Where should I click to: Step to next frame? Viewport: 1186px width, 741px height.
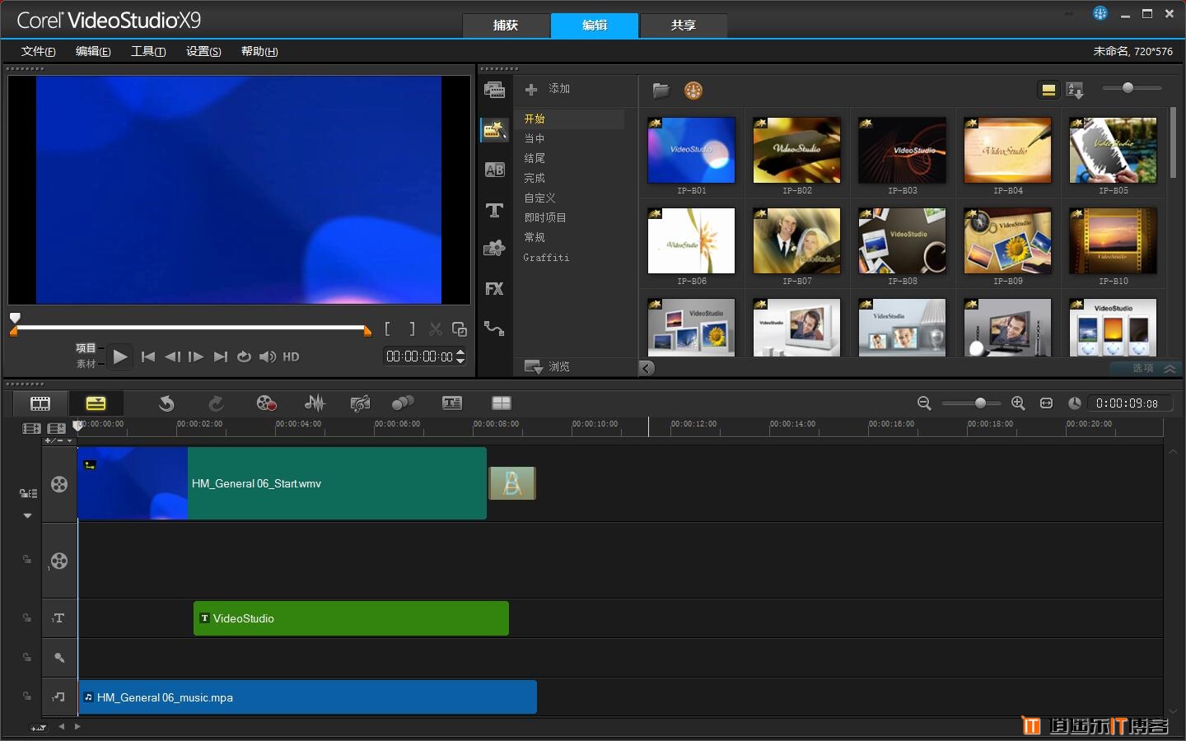coord(196,357)
